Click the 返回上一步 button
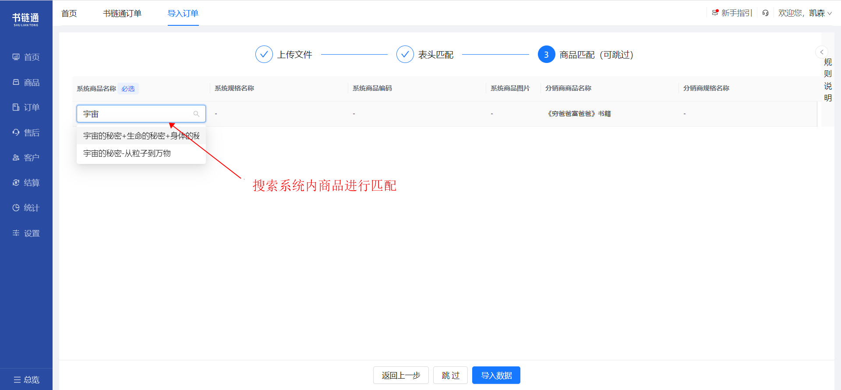The width and height of the screenshot is (841, 390). (401, 375)
